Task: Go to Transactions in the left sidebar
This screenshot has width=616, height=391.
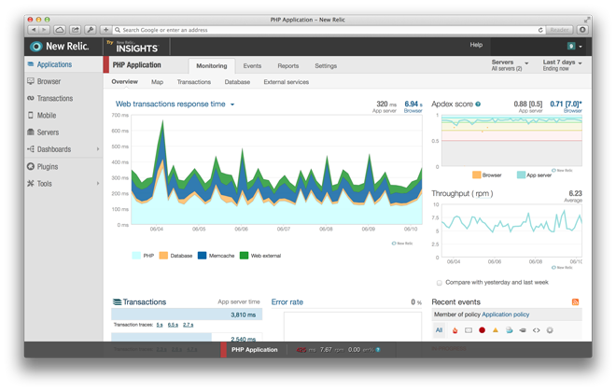Action: pos(55,98)
